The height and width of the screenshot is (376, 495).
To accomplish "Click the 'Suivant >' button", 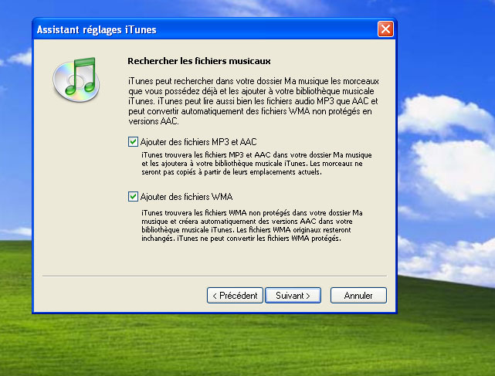I will coord(293,296).
